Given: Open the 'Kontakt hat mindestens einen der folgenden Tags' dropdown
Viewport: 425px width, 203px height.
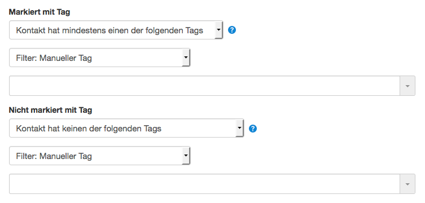Looking at the screenshot, I should click(x=116, y=30).
